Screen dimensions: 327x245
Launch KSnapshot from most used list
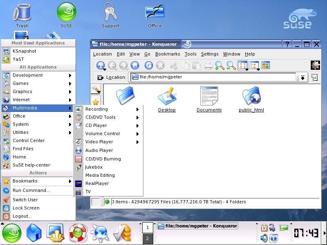38,51
